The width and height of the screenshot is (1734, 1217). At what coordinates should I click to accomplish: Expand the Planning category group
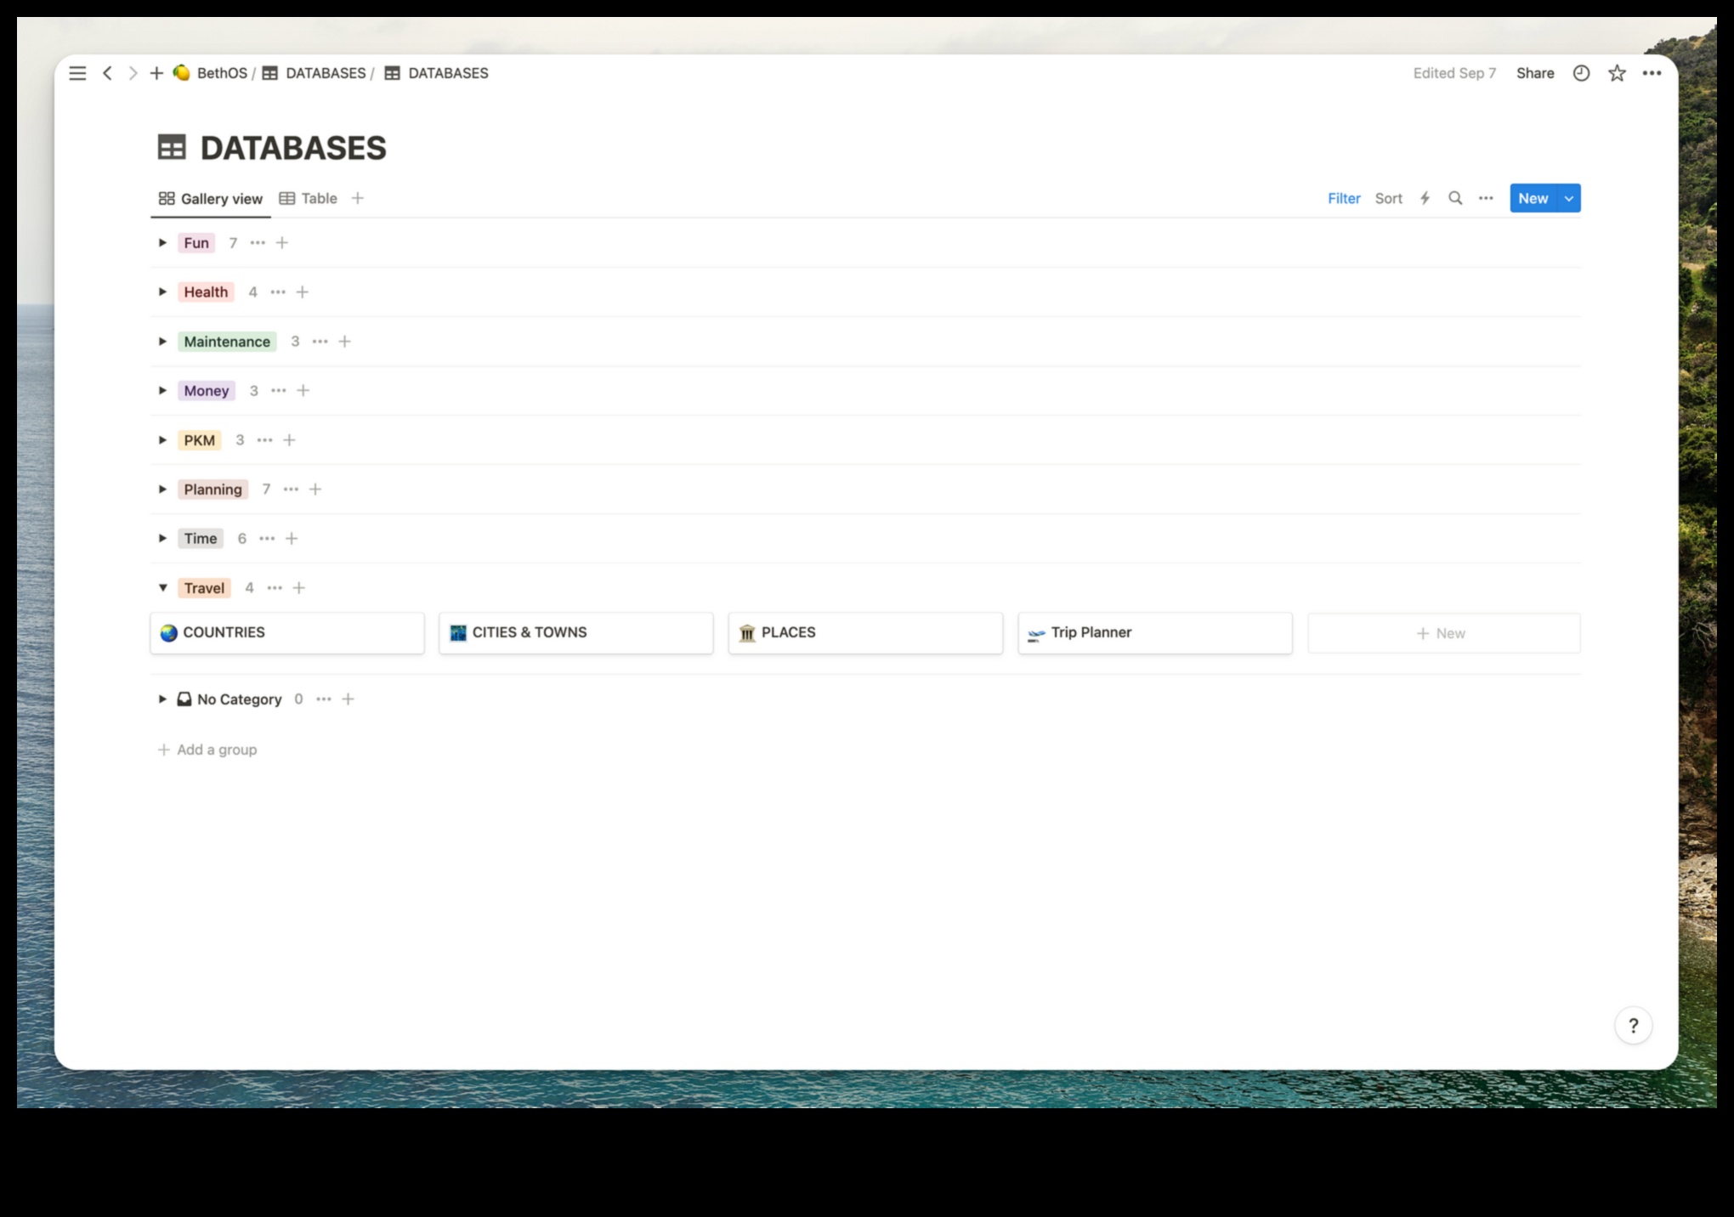click(x=165, y=489)
